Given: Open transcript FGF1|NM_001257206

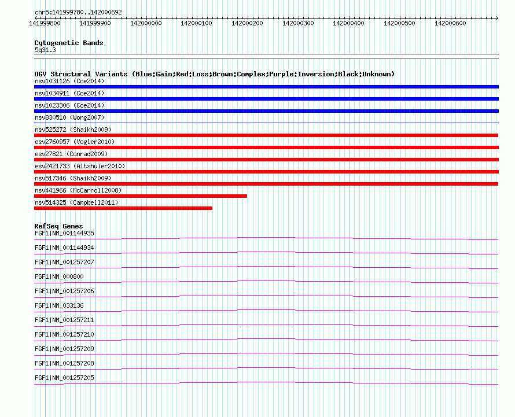Looking at the screenshot, I should pyautogui.click(x=64, y=291).
